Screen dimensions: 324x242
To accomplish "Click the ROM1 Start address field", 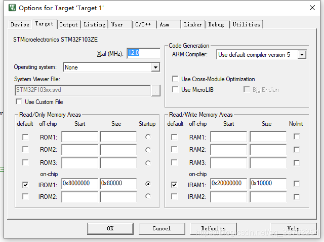I will pyautogui.click(x=80, y=136).
